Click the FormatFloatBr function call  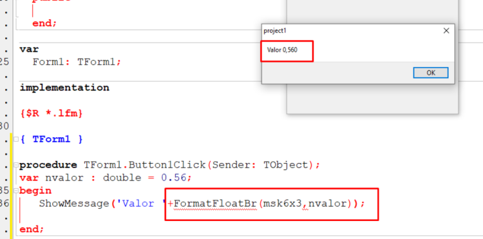[x=215, y=204]
